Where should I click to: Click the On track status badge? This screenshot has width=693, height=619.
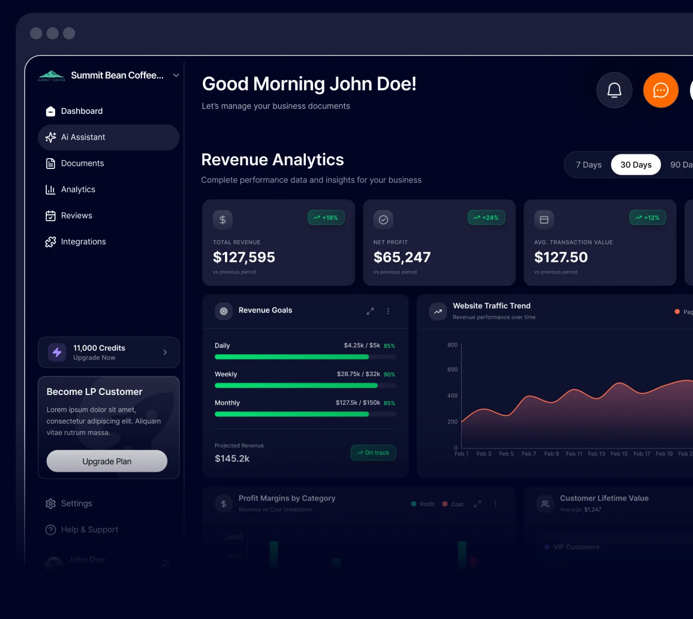(373, 453)
